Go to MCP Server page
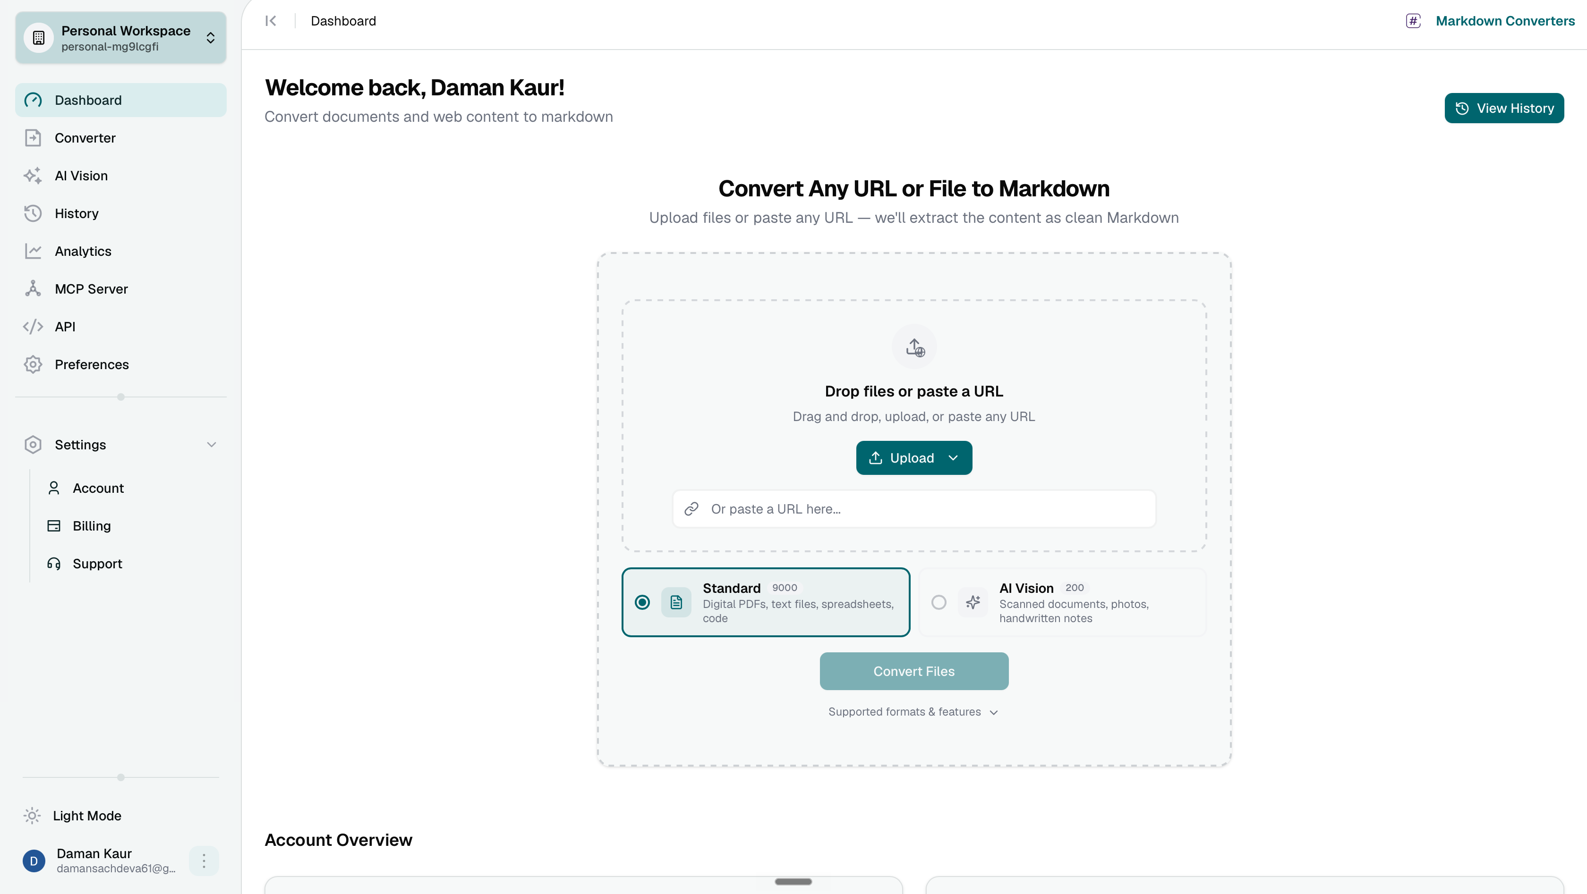Screen dimensions: 1587x894 pyautogui.click(x=121, y=289)
